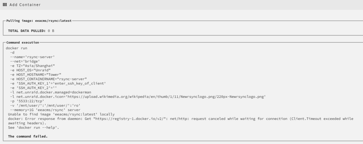Click the TZ="Asia/Shanghai" environment line
Screen dimensions: 363x144
32,66
